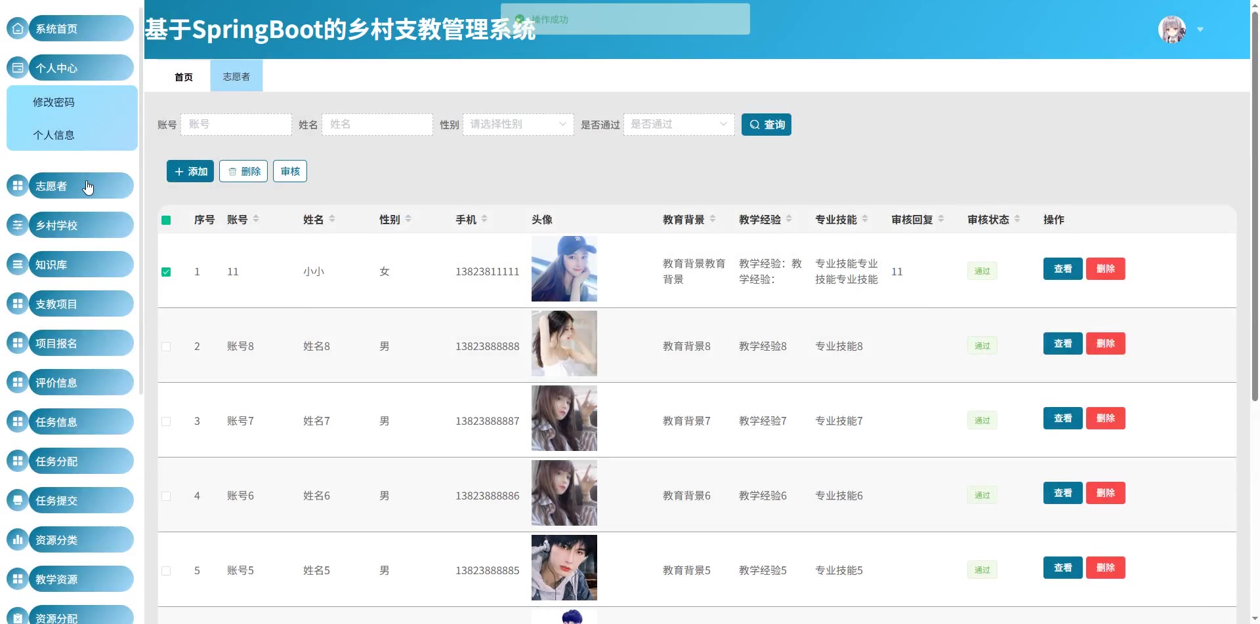The width and height of the screenshot is (1260, 624).
Task: Sort the table by 账号 column
Action: [x=256, y=219]
